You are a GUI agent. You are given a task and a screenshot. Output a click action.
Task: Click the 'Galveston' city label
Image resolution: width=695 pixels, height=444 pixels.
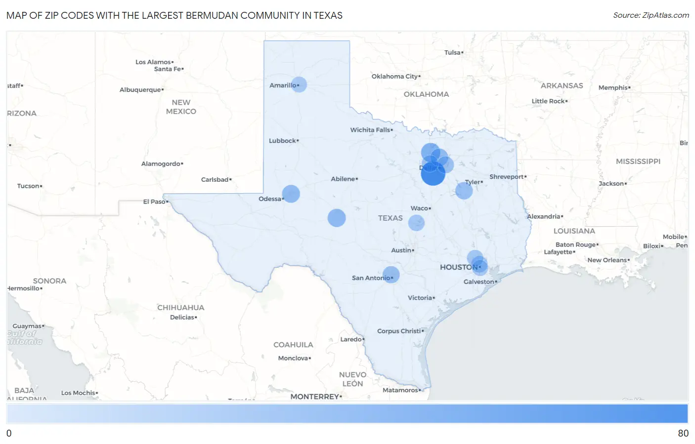479,282
